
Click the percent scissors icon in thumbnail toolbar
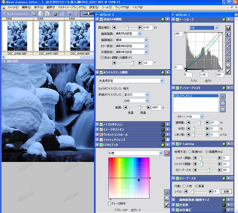coord(77,14)
